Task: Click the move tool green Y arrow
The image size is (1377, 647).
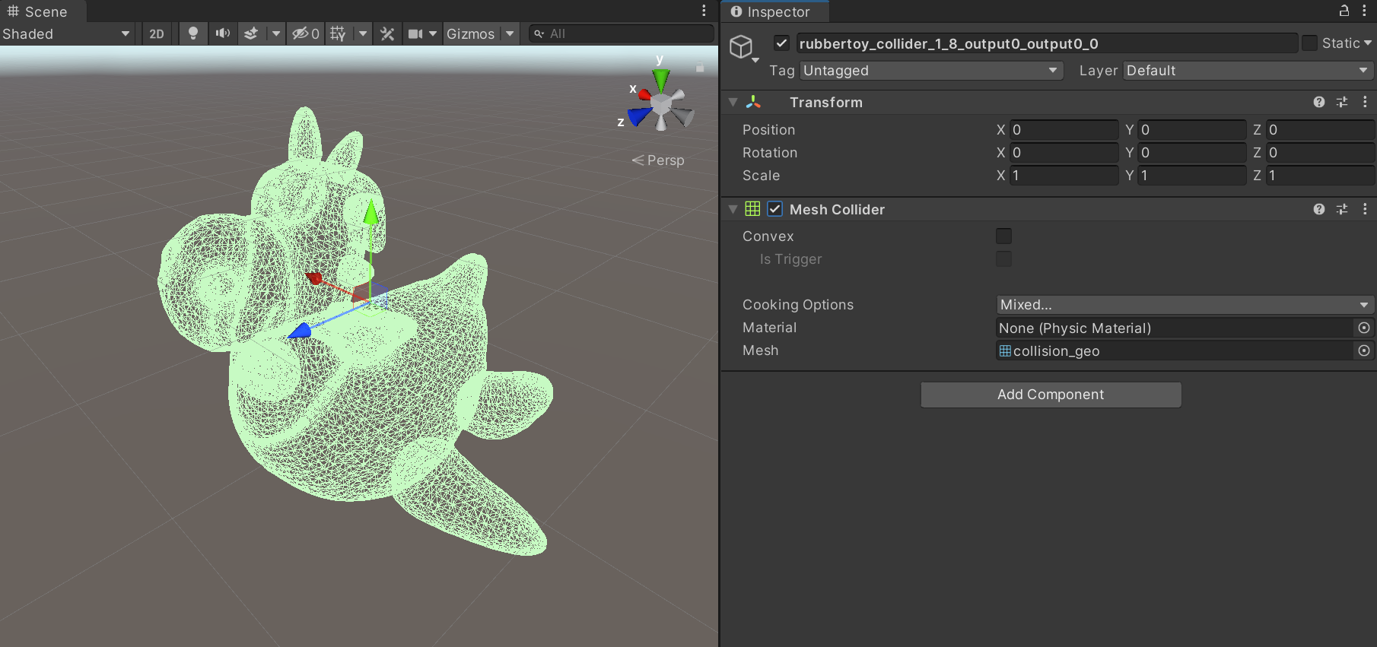Action: point(370,212)
